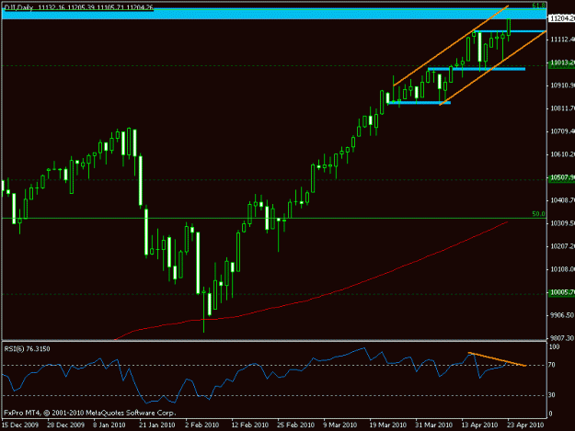This screenshot has width=575, height=431.
Task: Click the RSI 0 scale label
Action: click(550, 414)
